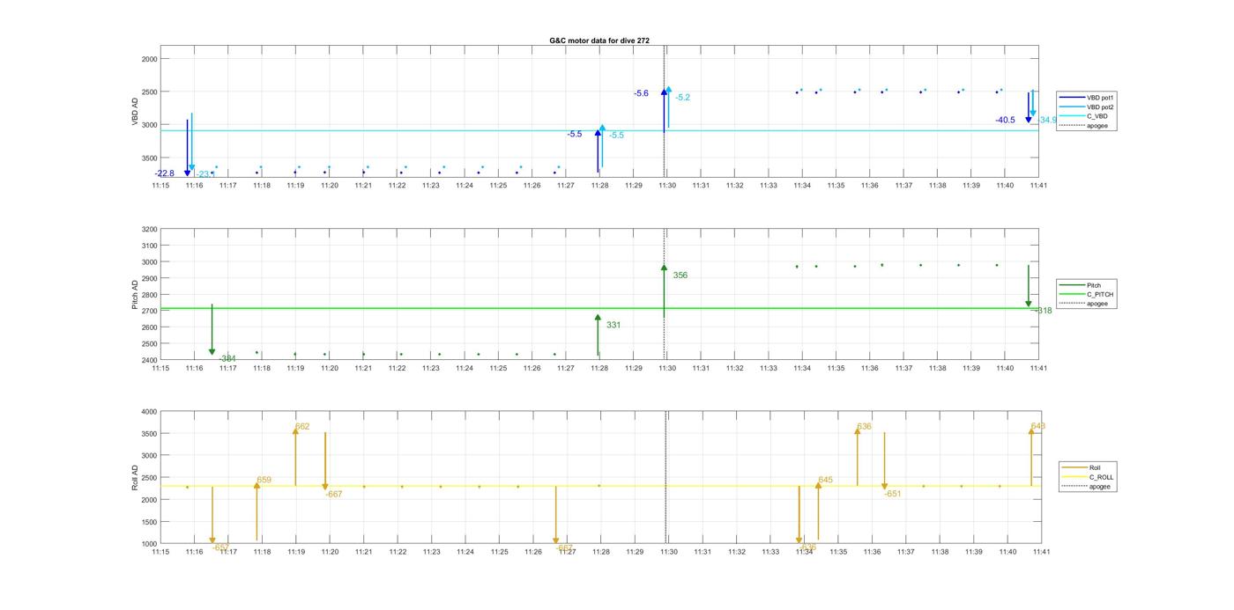Click the "3500" tick on VBD axis
The height and width of the screenshot is (610, 1234).
[149, 158]
